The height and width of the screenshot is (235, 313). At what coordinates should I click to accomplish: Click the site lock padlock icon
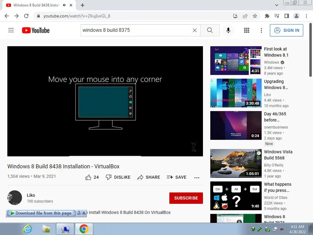[x=39, y=16]
